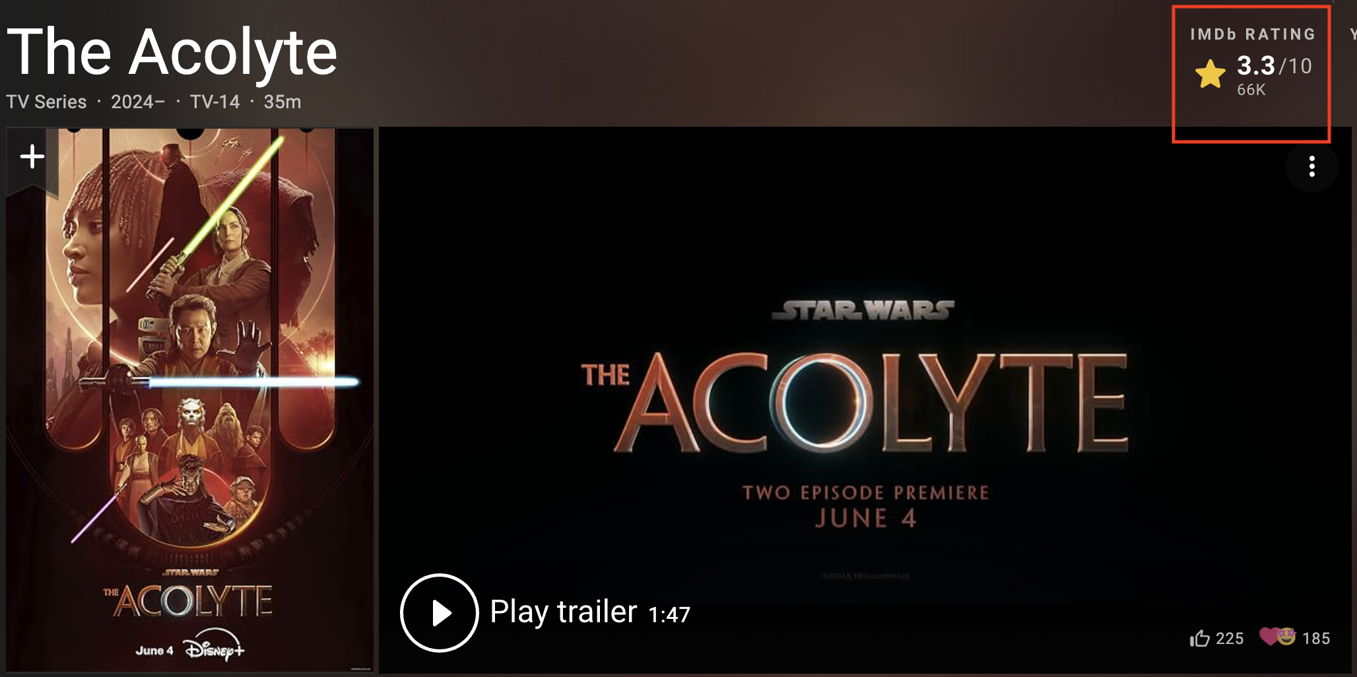Open The Acolyte poster image
1357x677 pixels.
click(x=190, y=400)
